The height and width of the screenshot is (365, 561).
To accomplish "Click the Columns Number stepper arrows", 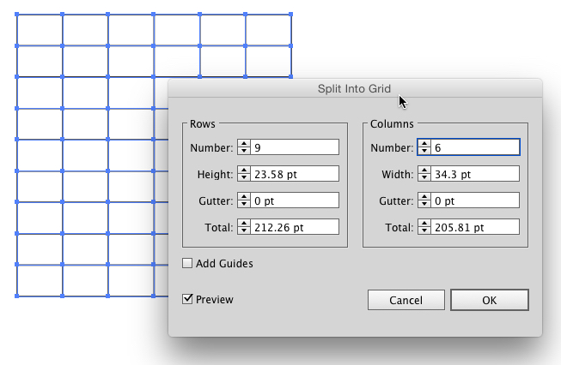I will [x=424, y=147].
